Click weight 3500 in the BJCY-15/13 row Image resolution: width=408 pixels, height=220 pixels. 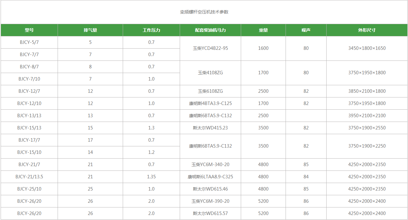pyautogui.click(x=263, y=128)
